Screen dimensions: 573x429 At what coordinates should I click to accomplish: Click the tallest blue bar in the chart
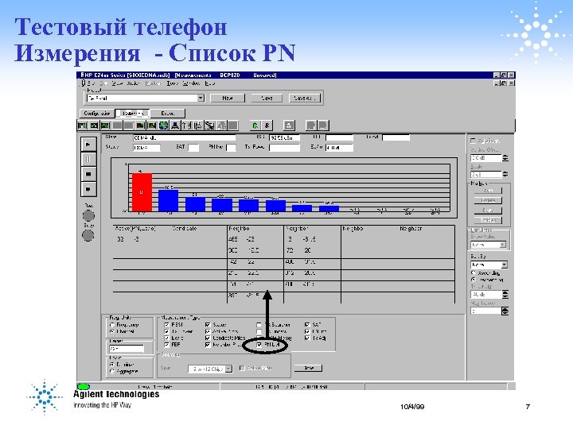[x=169, y=200]
